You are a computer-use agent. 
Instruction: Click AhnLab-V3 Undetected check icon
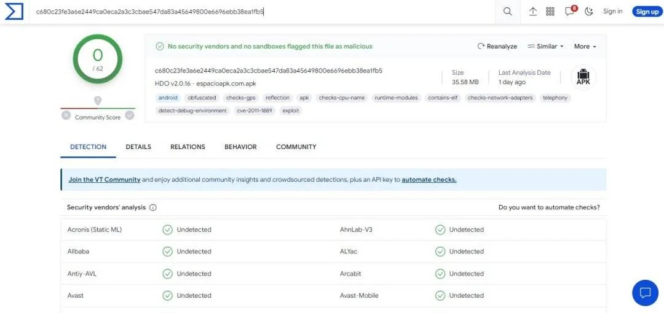440,230
